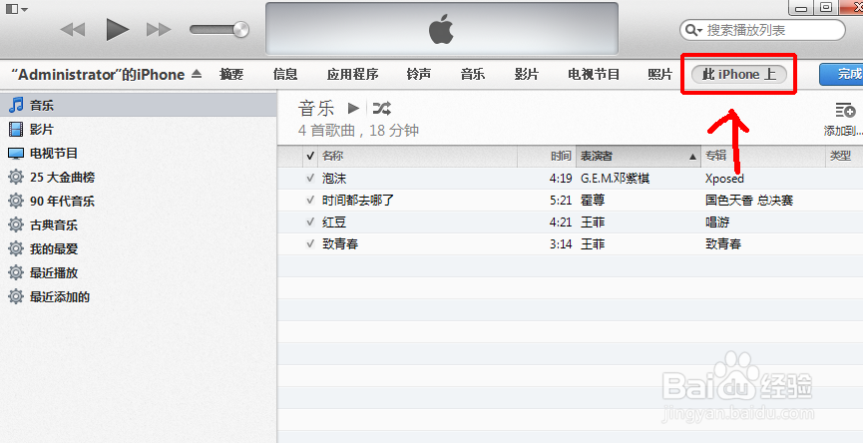The width and height of the screenshot is (863, 443).
Task: Click the Apple logo status display
Action: 441,29
